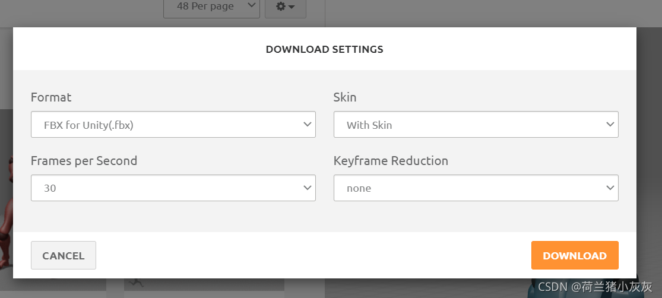
Task: Expand the Keyframe Reduction dropdown set to none
Action: point(476,188)
